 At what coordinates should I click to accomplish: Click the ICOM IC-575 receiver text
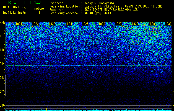click(x=111, y=10)
